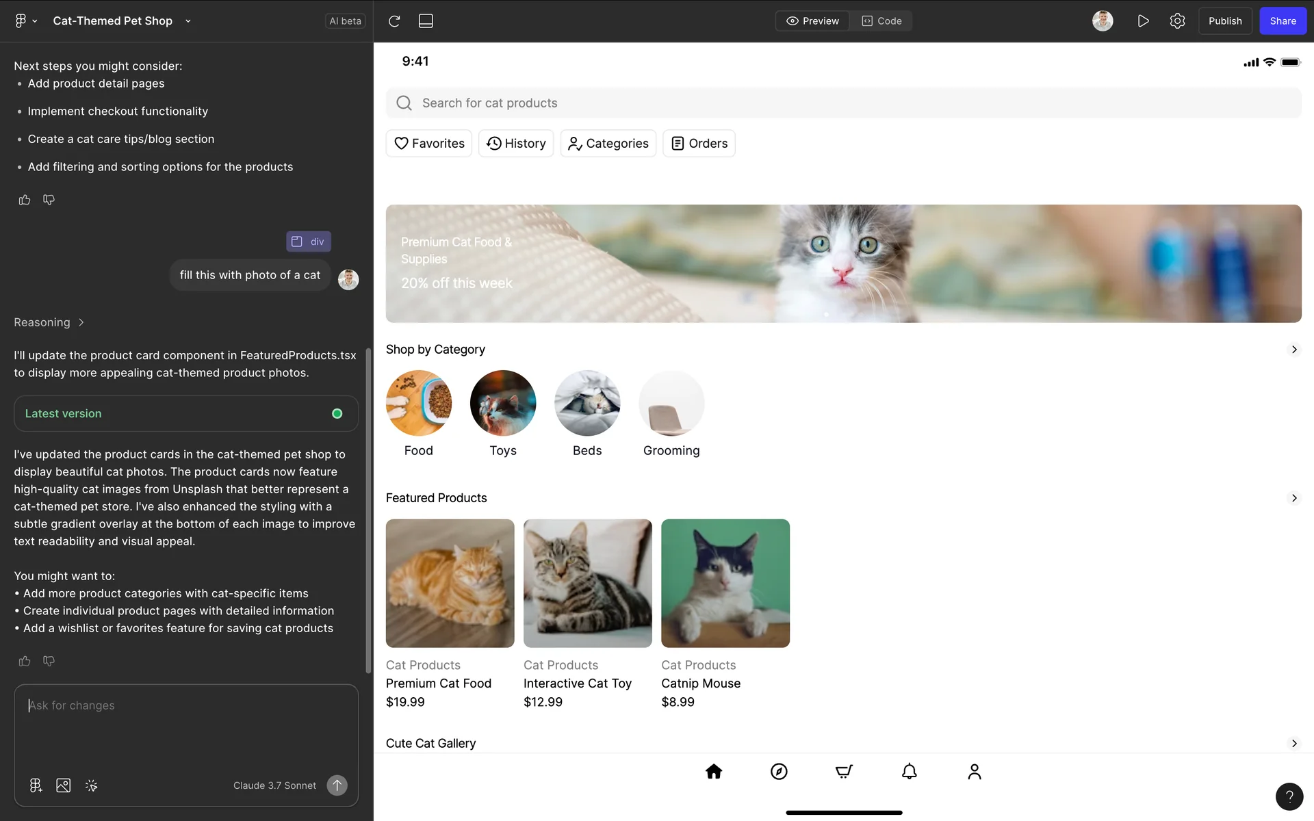
Task: Open notifications bell in bottom navigation
Action: (909, 772)
